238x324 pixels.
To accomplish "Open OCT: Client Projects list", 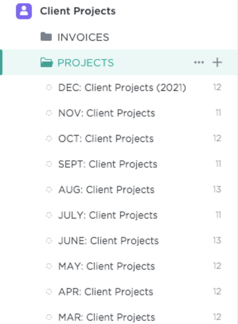I will 106,139.
